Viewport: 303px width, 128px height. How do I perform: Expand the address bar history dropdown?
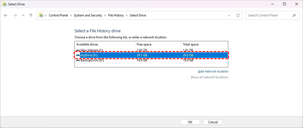click(229, 15)
